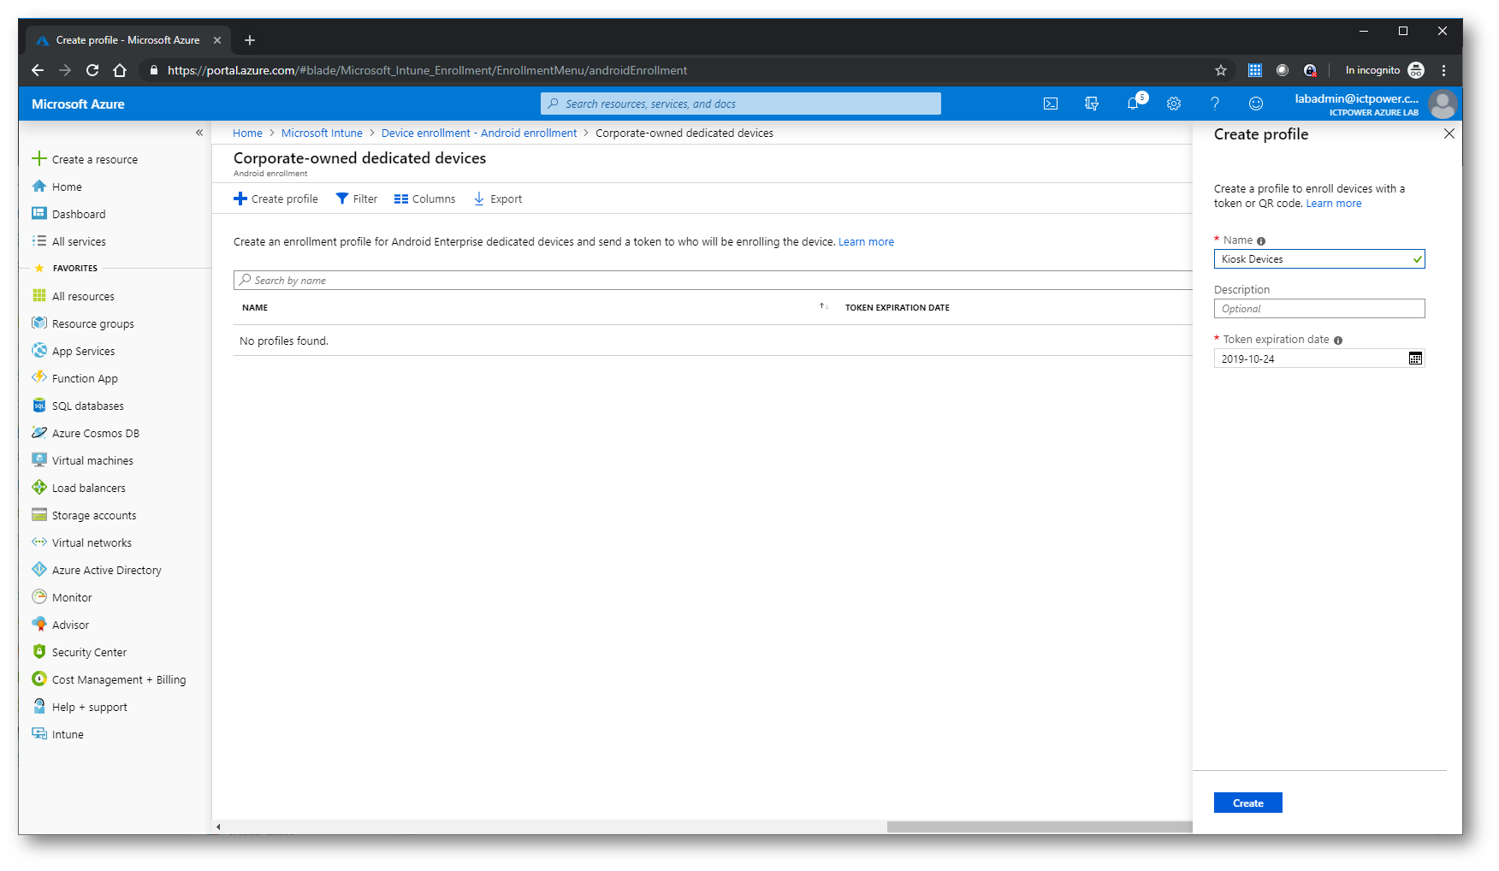This screenshot has width=1499, height=871.
Task: Sort by TOKEN EXPIRATION DATE column
Action: tap(898, 307)
